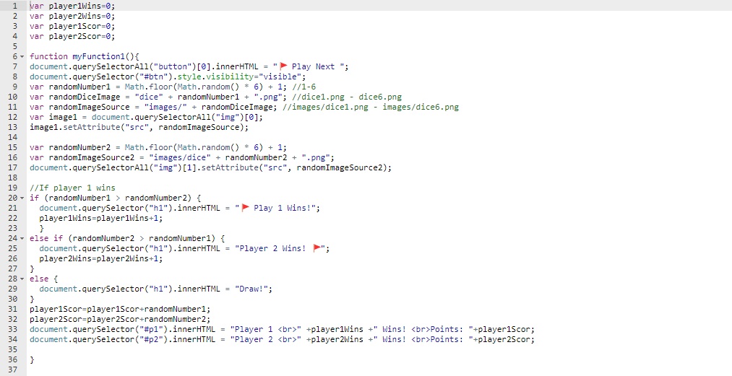The width and height of the screenshot is (732, 376).
Task: Click the "Player 1 <br>" string on line 33
Action: point(266,329)
